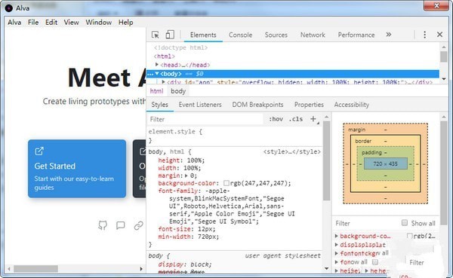
Task: Click the rgb(247,247,247) background color swatch
Action: pyautogui.click(x=226, y=183)
